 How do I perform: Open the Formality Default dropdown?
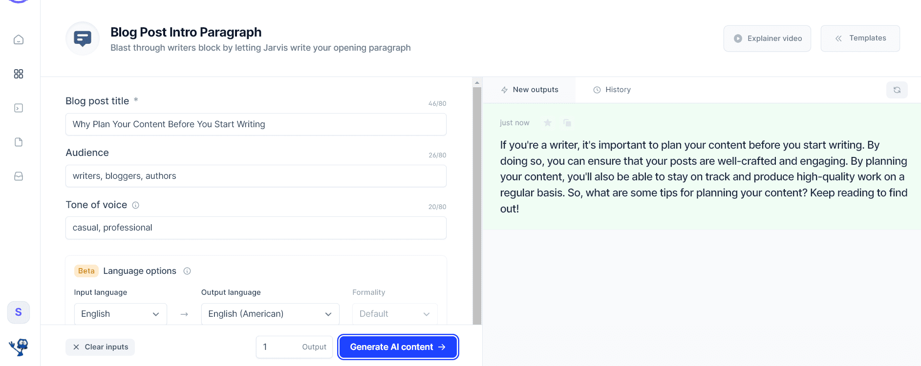pos(395,314)
